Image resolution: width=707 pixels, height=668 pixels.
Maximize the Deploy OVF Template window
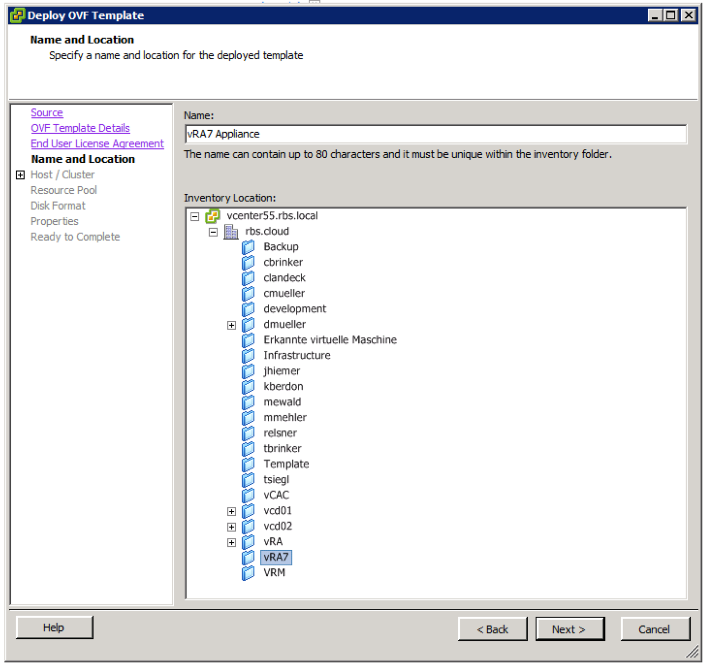click(x=671, y=15)
